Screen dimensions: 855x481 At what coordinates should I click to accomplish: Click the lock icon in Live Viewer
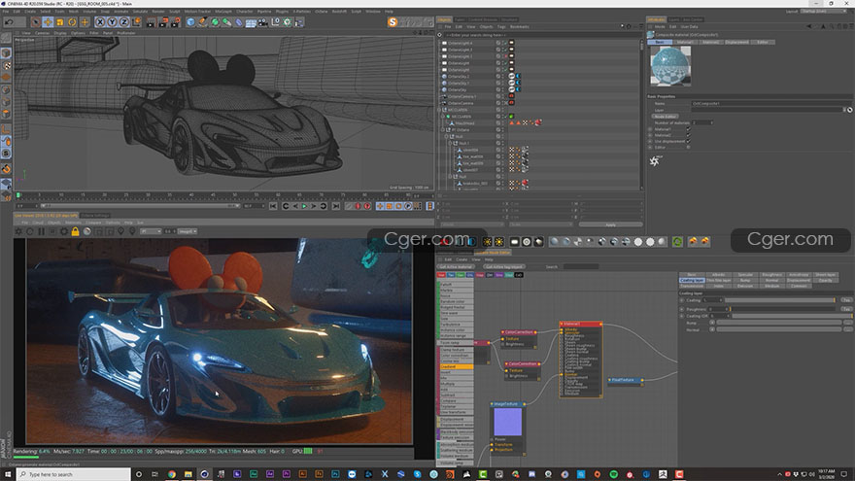click(x=75, y=231)
